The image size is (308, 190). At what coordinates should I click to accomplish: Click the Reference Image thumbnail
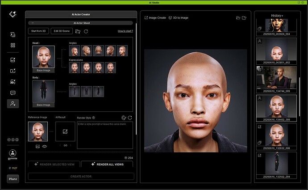pos(38,131)
